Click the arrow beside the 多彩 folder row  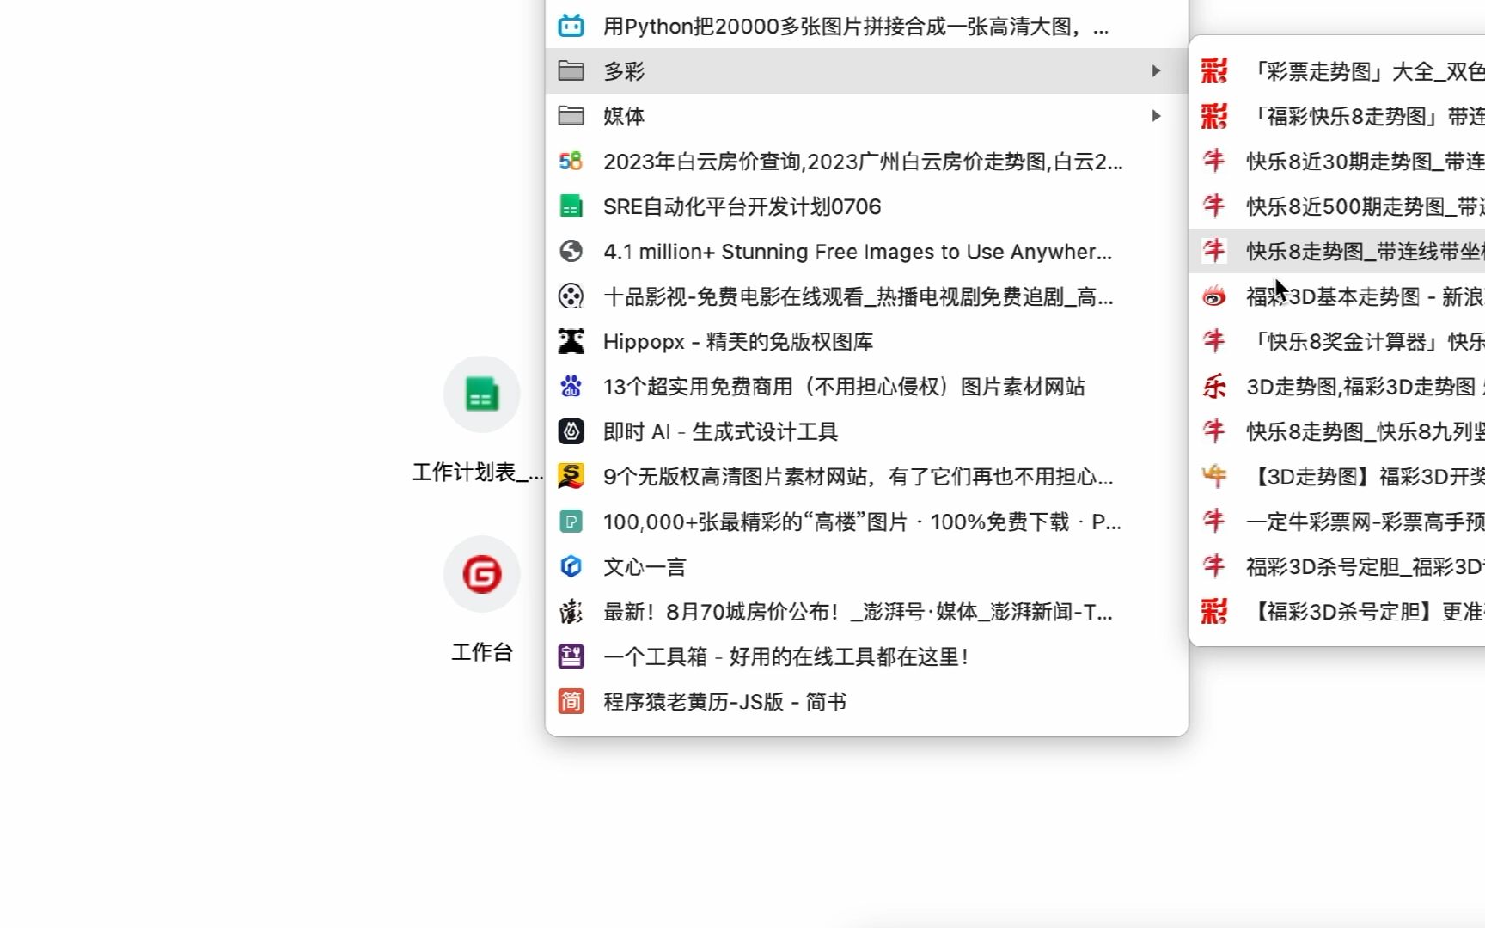1155,70
